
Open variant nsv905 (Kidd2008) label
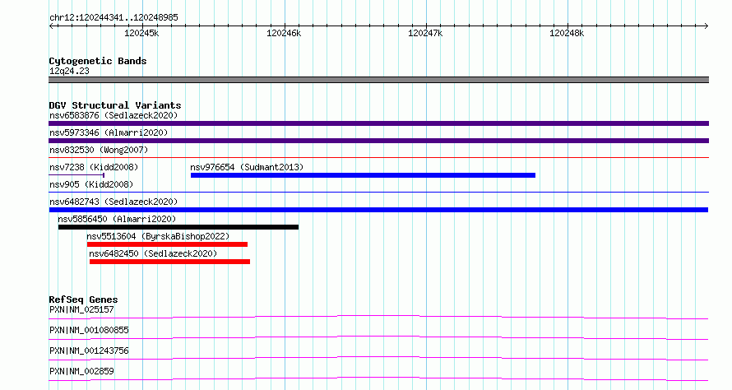tap(91, 184)
